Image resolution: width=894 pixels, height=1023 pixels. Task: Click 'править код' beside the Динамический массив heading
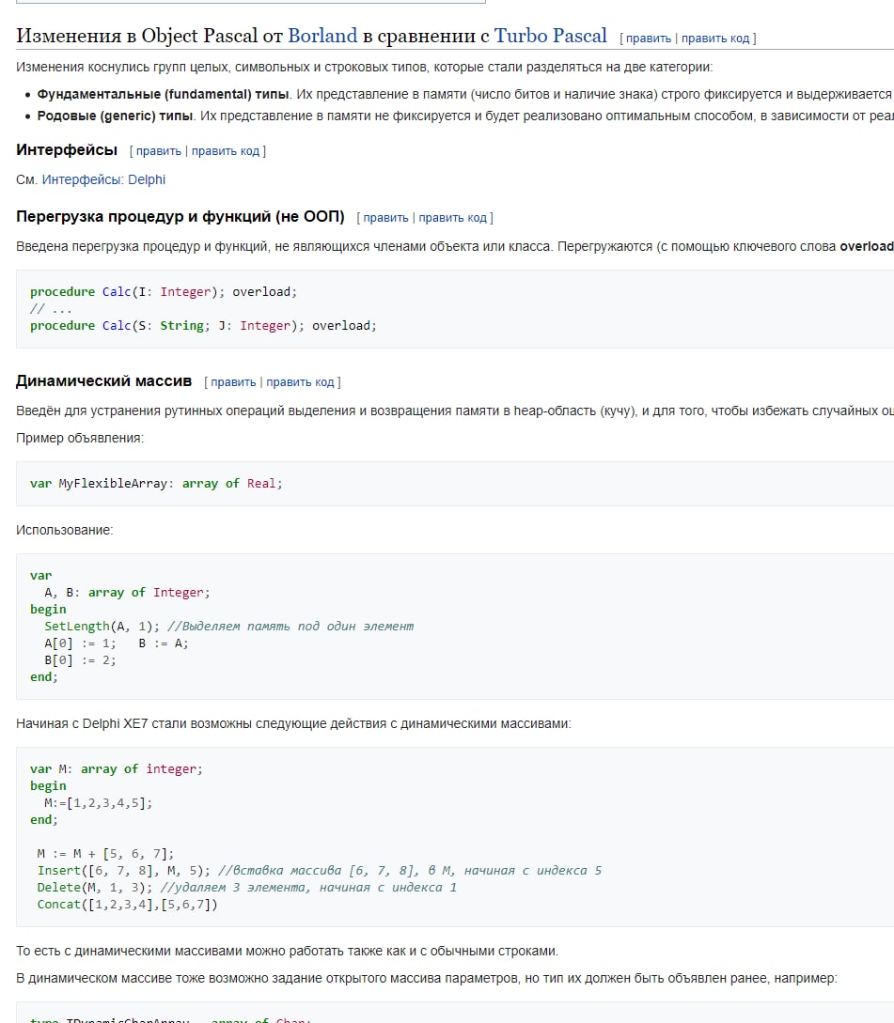coord(300,382)
